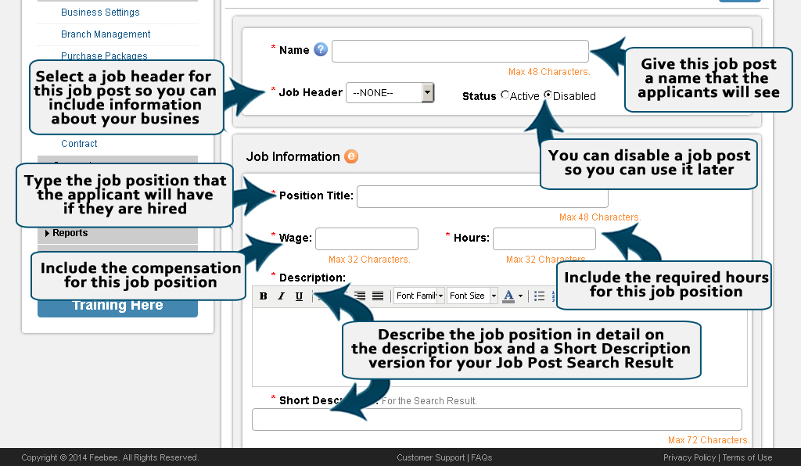View the Privacy Policy page
The width and height of the screenshot is (801, 466).
tap(689, 457)
